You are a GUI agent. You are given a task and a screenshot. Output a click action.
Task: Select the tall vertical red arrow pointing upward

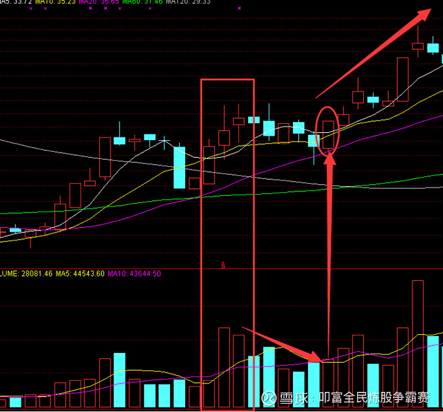coord(330,247)
